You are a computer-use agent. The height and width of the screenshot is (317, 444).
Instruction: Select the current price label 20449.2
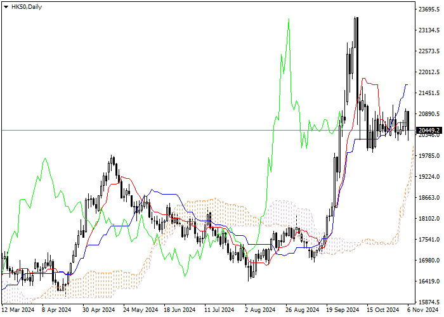(x=429, y=130)
